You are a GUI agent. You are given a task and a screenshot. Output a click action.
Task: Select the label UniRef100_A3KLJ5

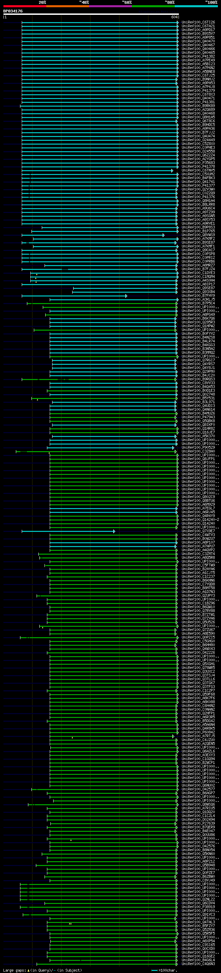(x=198, y=300)
